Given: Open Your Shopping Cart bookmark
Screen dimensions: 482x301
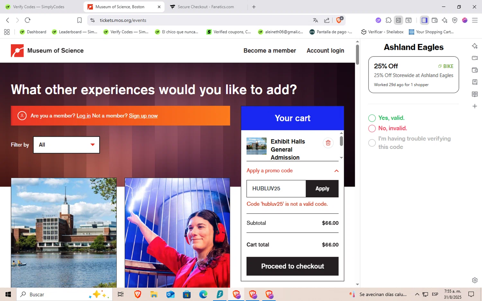Looking at the screenshot, I should point(431,32).
